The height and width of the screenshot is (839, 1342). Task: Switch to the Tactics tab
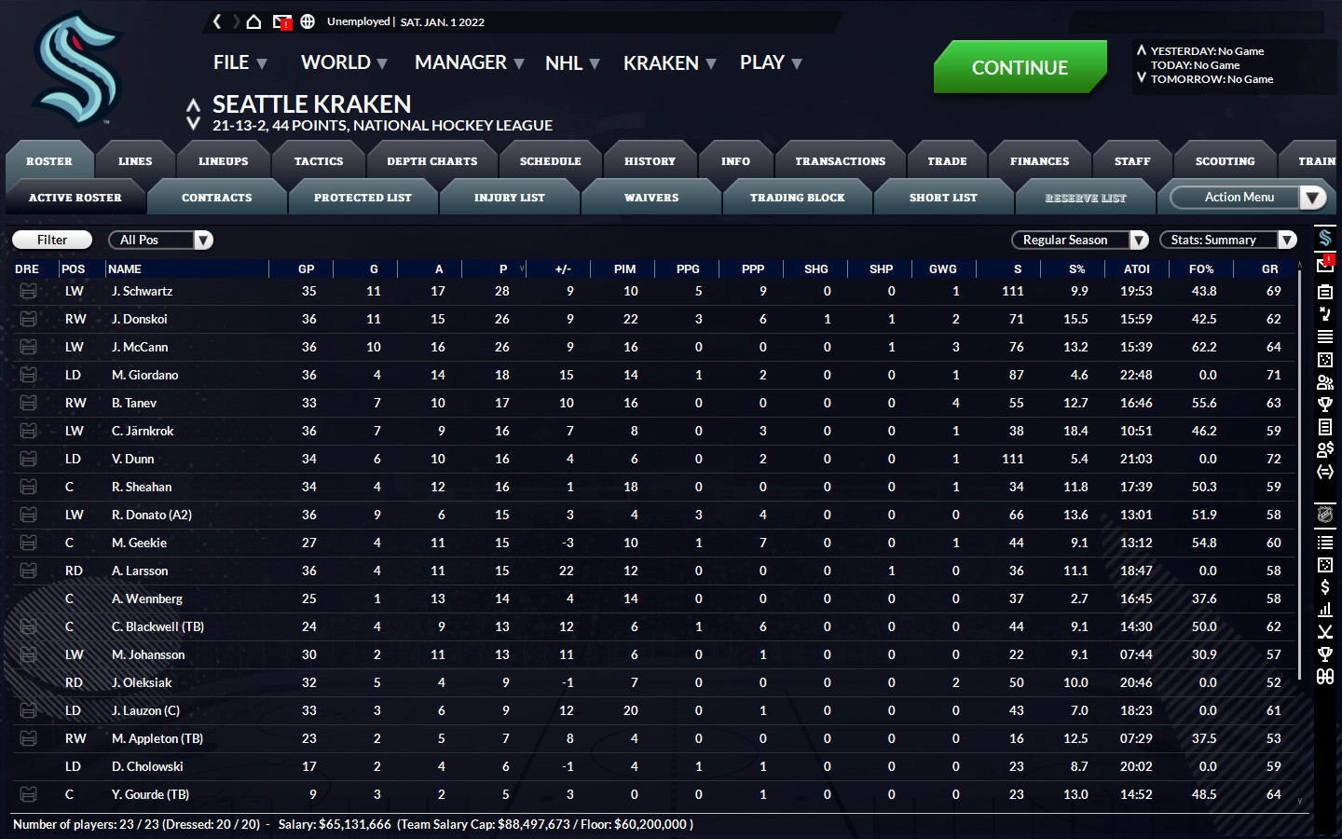click(319, 161)
